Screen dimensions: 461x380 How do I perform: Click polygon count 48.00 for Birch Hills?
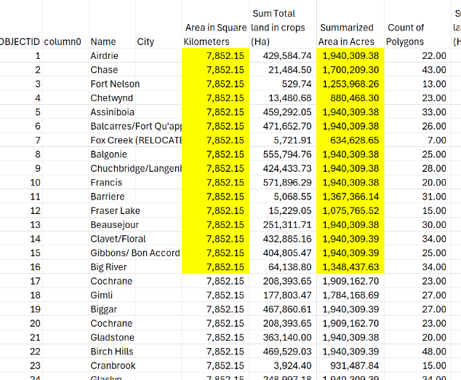tap(434, 352)
